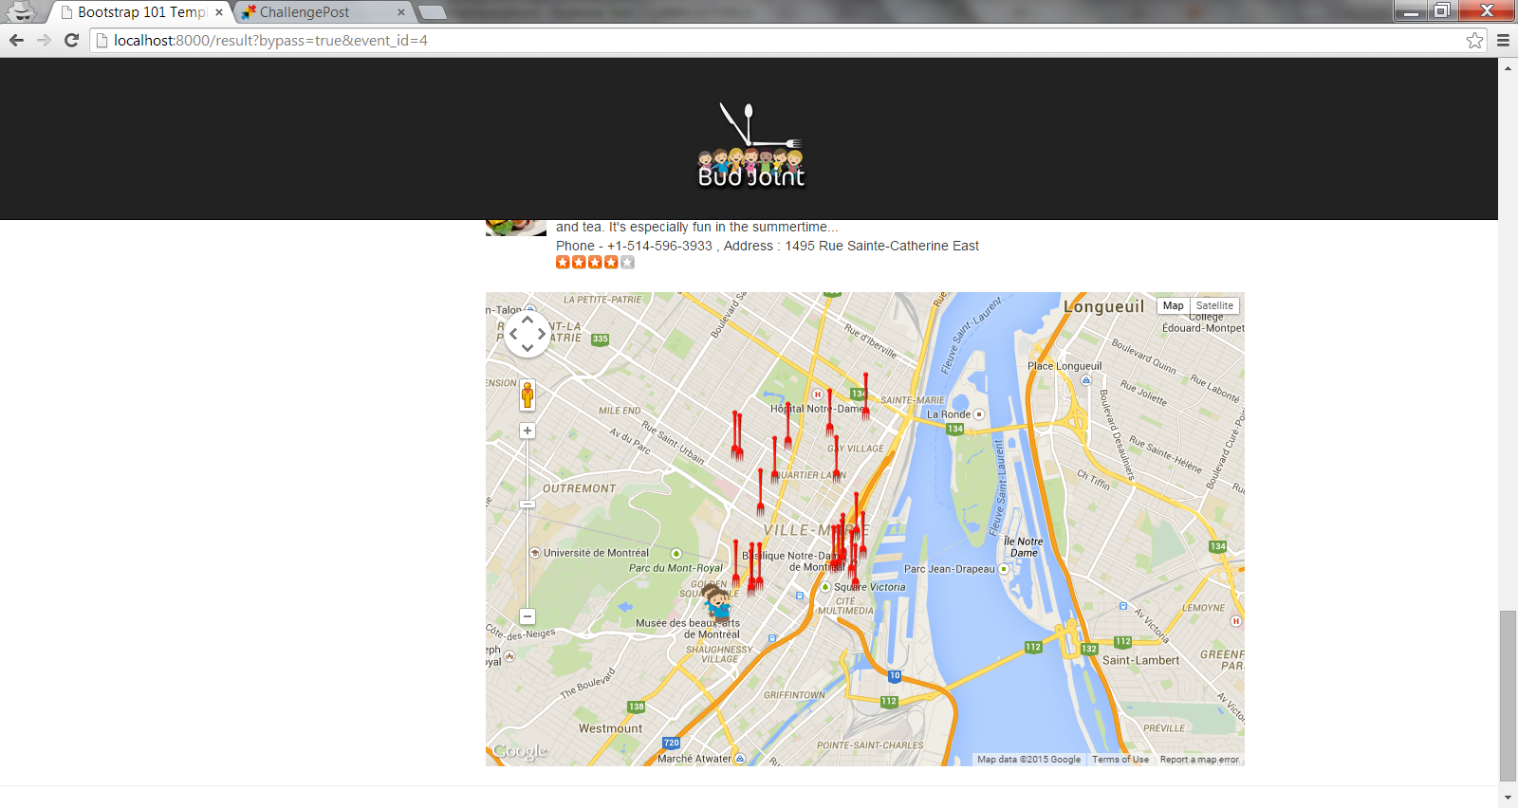Open the Chrome menu
This screenshot has height=808, width=1518.
pyautogui.click(x=1503, y=40)
